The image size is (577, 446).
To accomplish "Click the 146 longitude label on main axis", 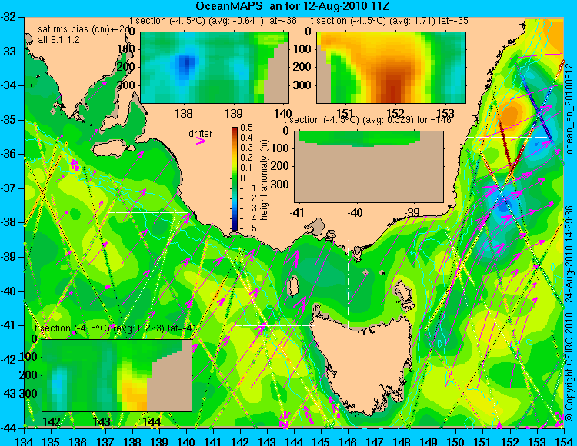I will tap(348, 441).
